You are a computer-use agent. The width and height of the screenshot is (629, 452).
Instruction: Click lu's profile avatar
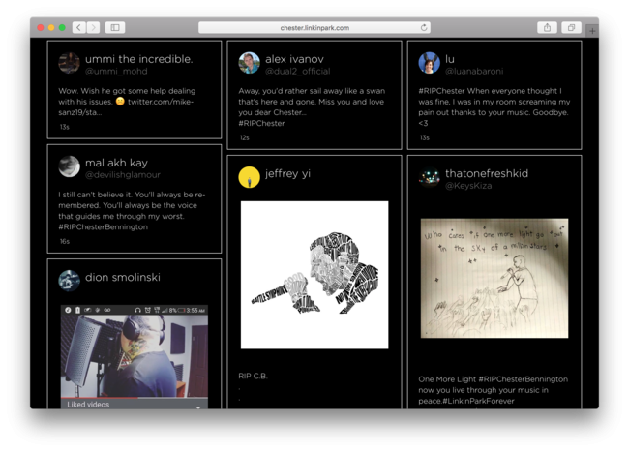430,63
